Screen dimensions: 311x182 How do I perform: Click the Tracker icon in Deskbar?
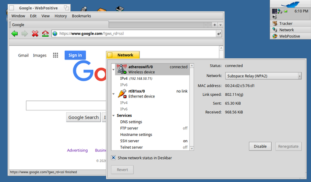[275, 23]
